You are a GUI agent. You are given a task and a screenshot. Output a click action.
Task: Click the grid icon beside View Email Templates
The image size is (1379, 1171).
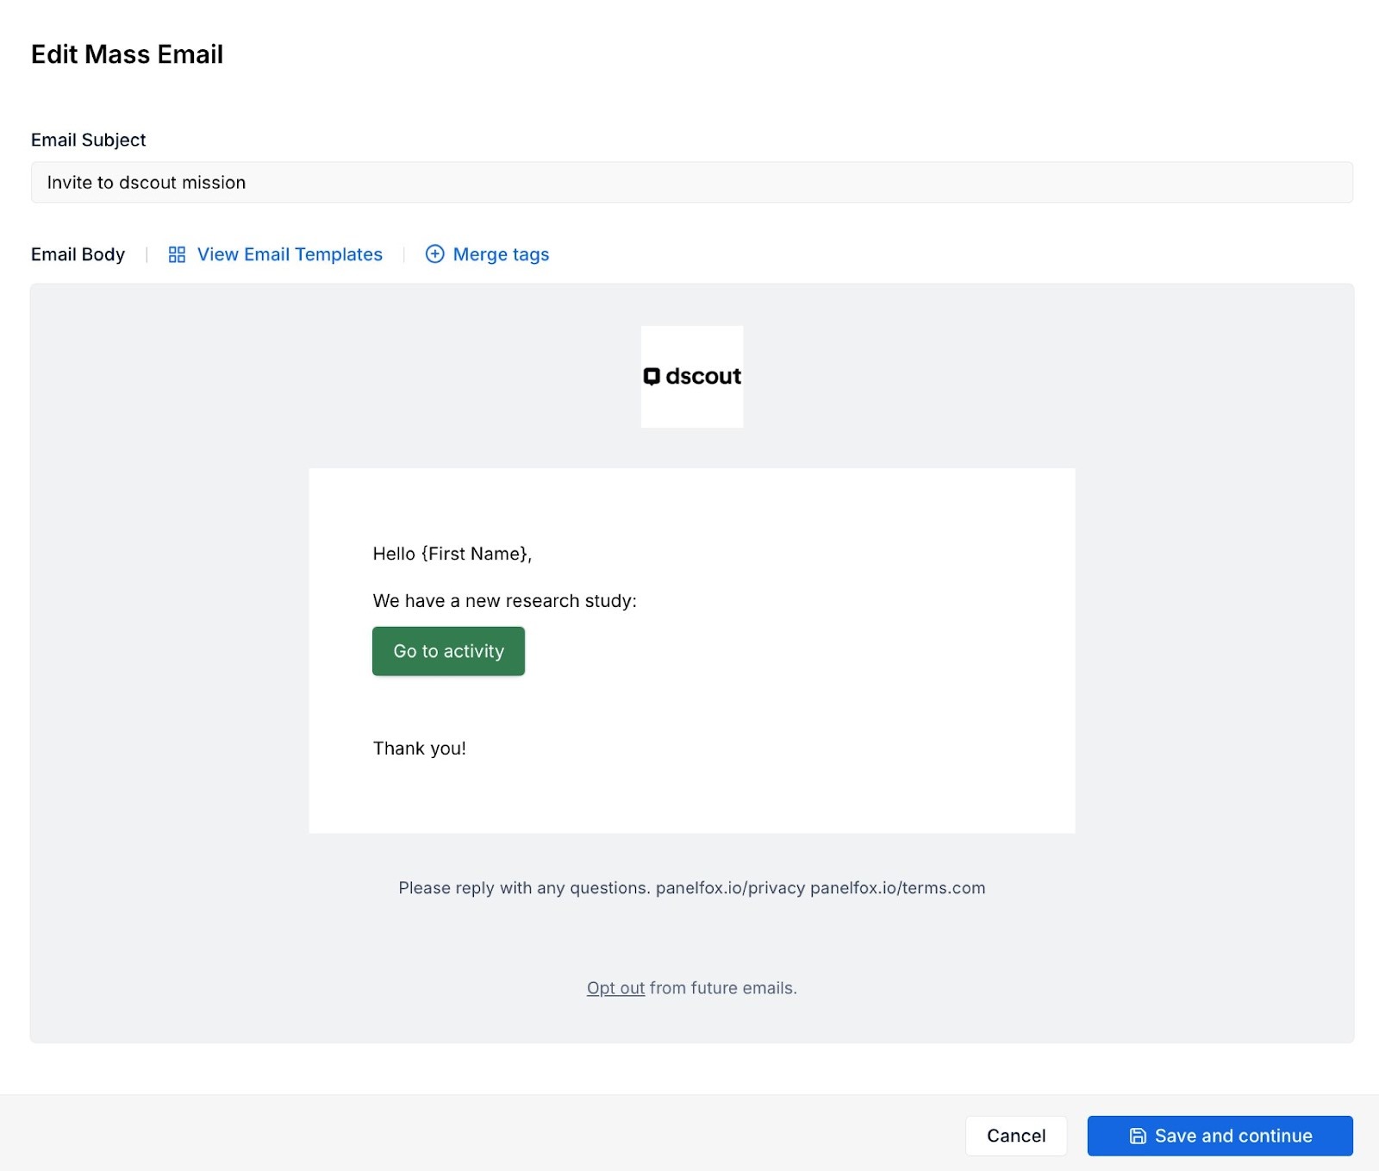point(177,254)
